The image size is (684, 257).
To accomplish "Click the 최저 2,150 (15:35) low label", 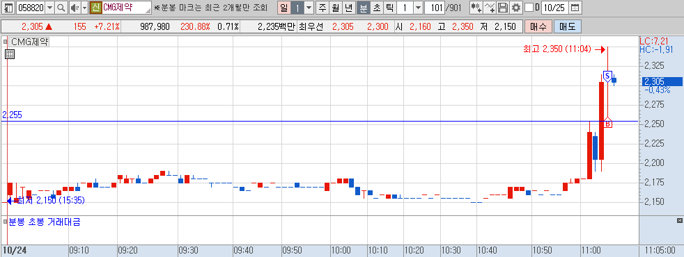I will click(x=51, y=201).
